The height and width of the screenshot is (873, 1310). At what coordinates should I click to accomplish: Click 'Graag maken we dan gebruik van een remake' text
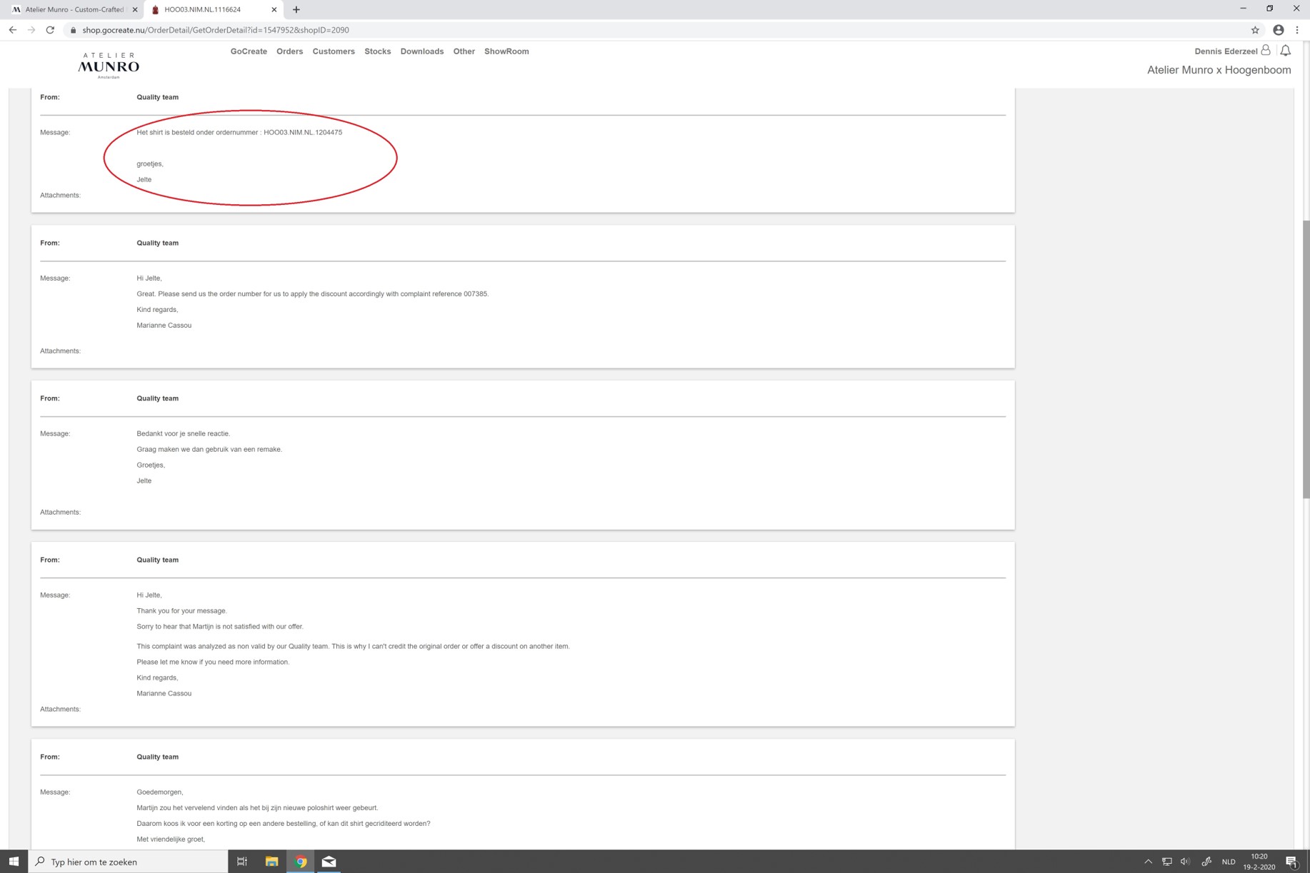pos(209,449)
